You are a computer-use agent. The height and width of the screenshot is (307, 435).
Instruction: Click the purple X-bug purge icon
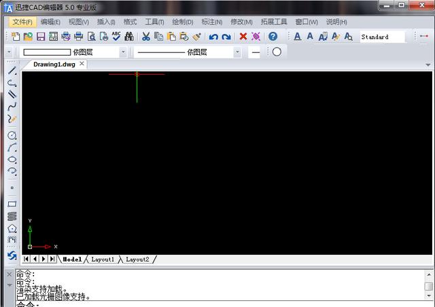pos(256,36)
